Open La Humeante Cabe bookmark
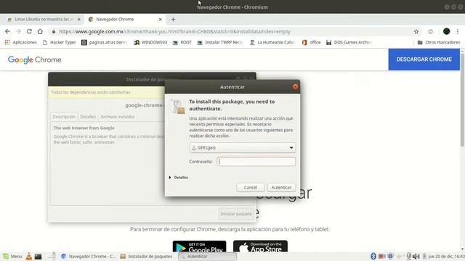Screen dimensions: 465x261 [x=272, y=42]
